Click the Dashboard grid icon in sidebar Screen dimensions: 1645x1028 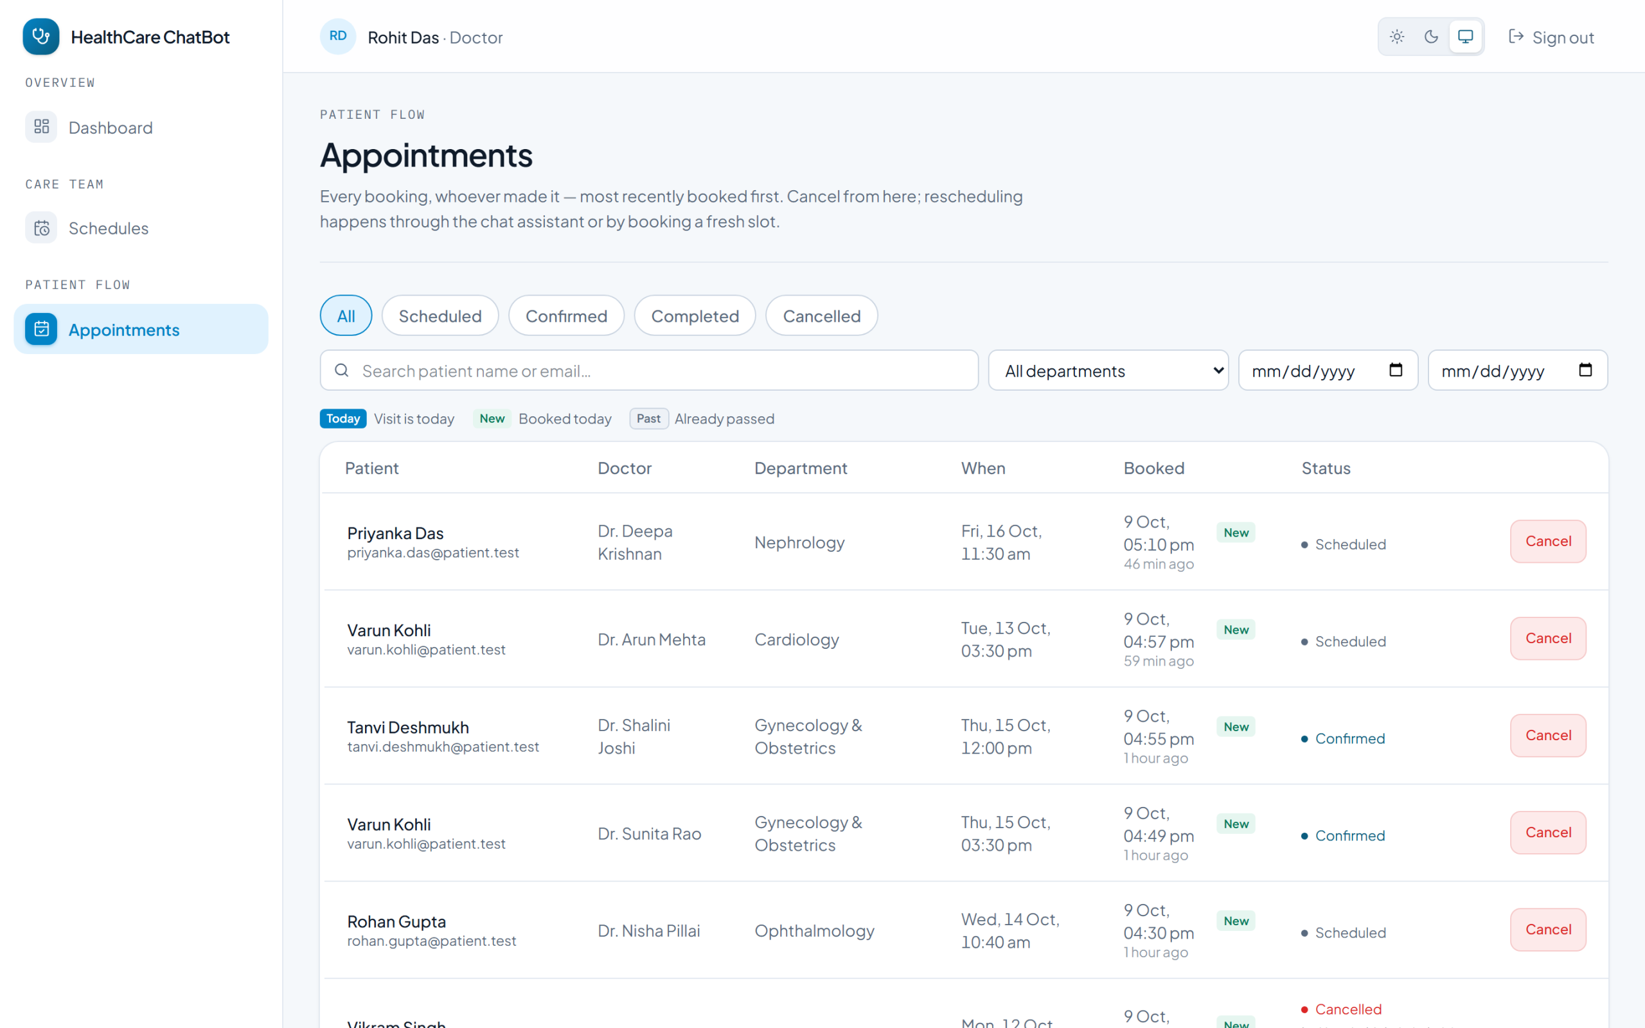point(42,127)
